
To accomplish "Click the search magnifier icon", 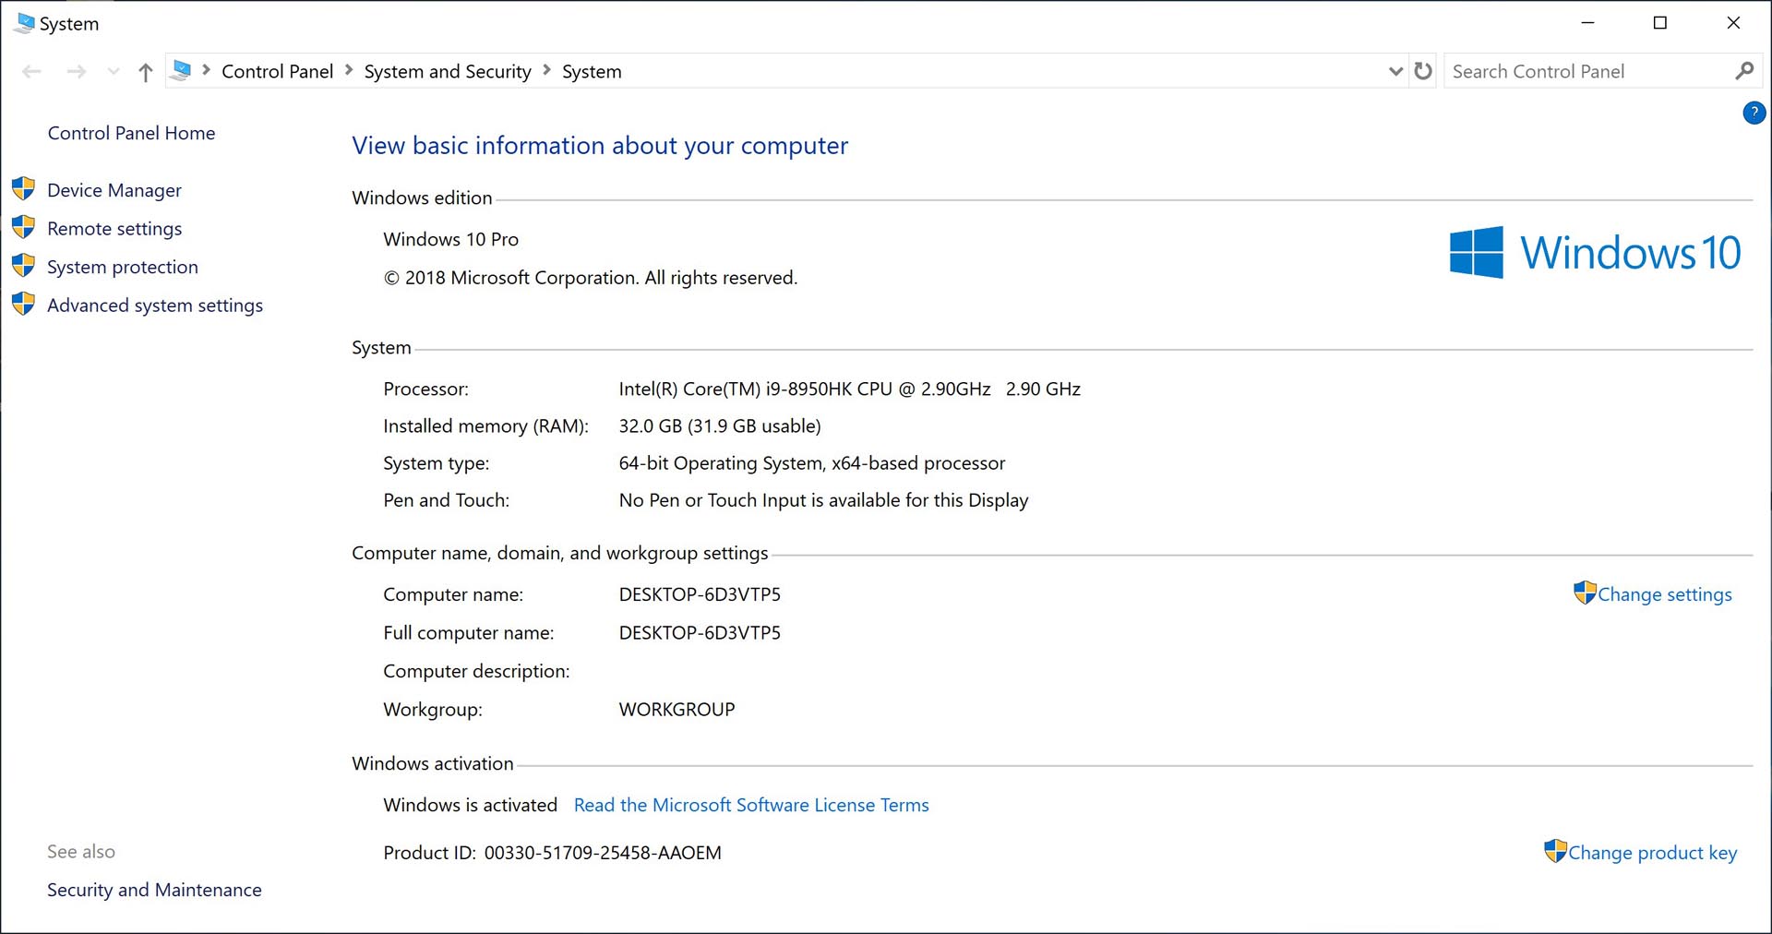I will point(1744,71).
